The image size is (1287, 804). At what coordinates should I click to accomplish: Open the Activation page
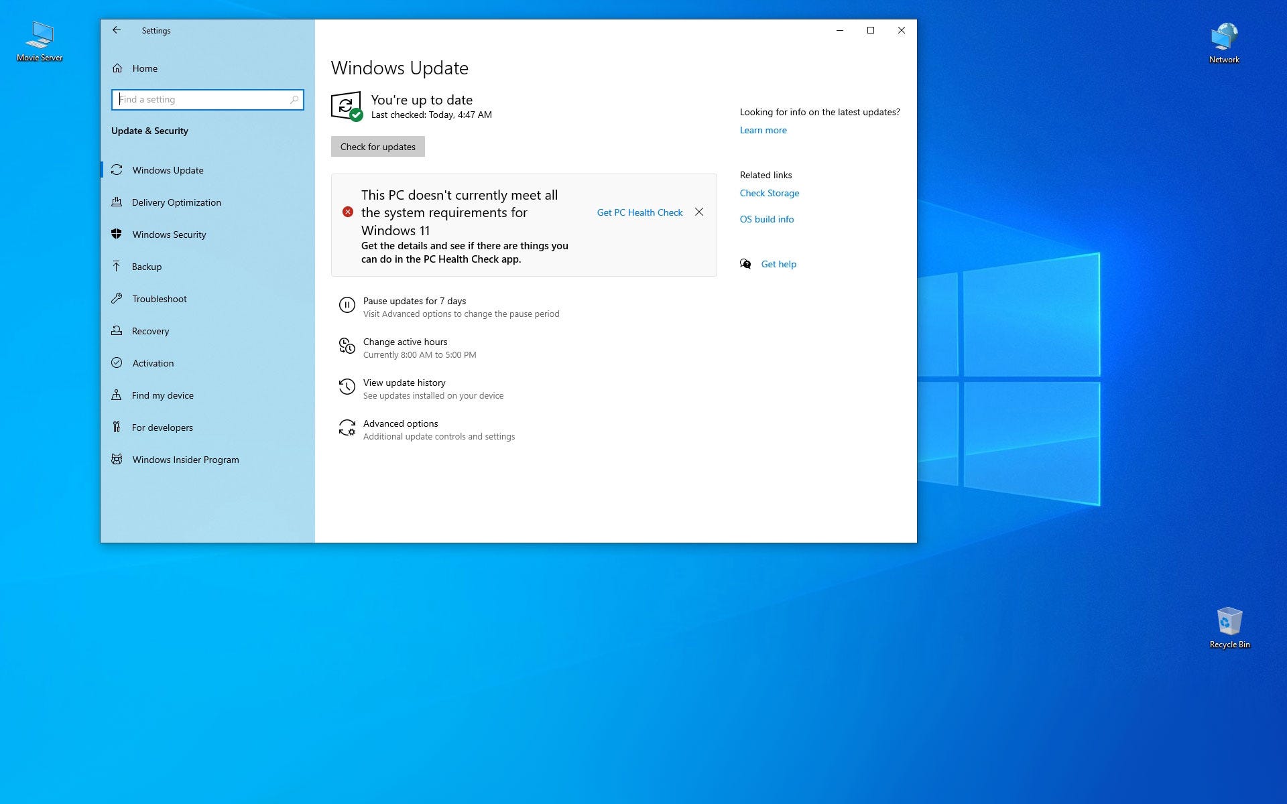click(x=208, y=363)
